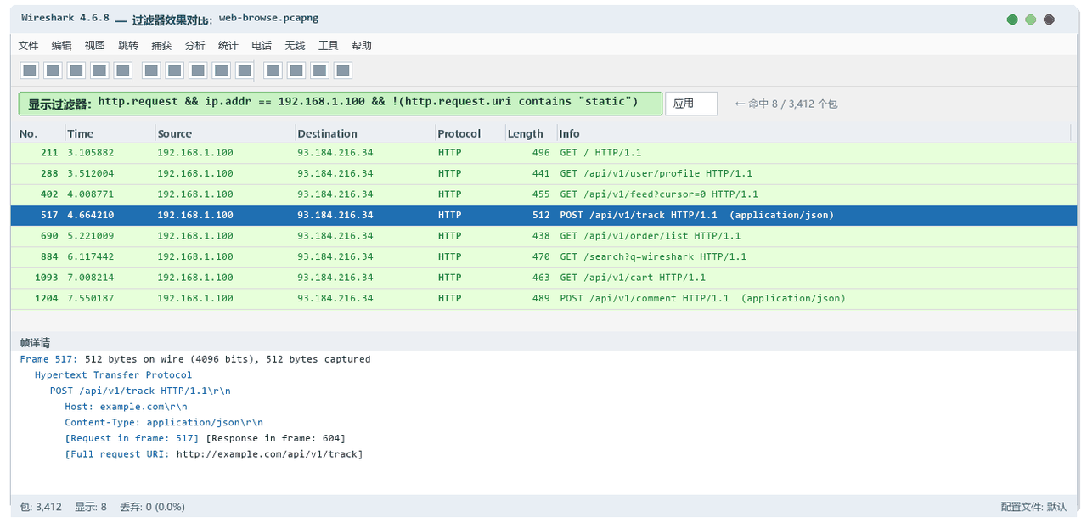Open the 编辑 menu
Viewport: 1087px width, 523px height.
pos(62,46)
